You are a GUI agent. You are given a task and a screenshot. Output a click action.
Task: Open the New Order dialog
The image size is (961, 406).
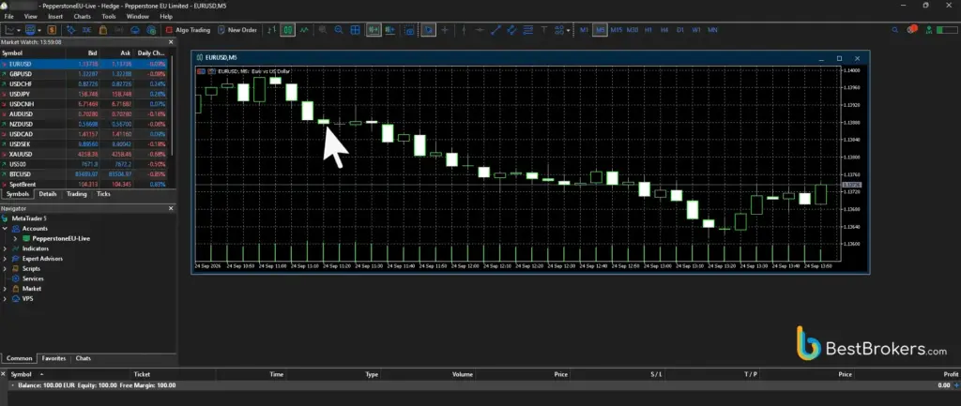coord(237,29)
